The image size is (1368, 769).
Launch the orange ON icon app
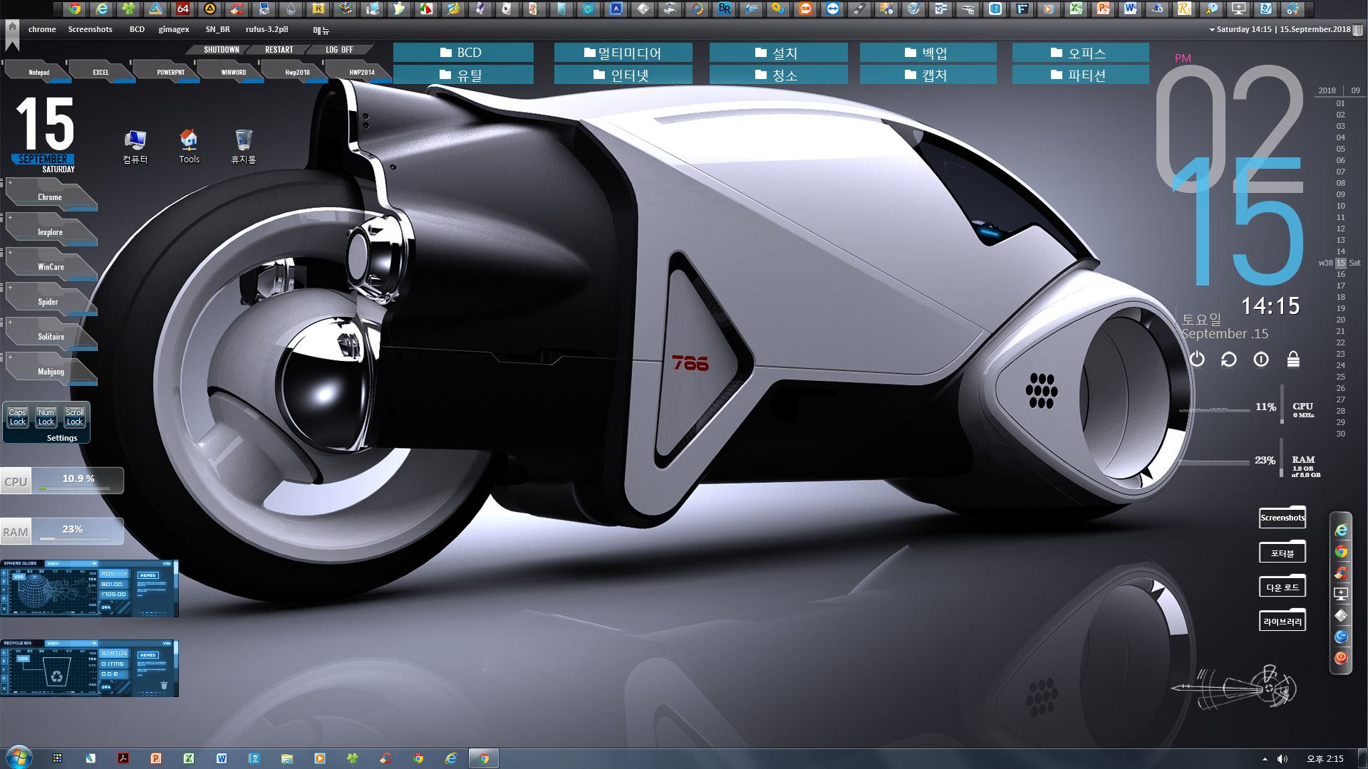tap(806, 9)
